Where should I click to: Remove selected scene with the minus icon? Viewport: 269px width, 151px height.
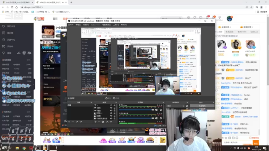pos(73,122)
